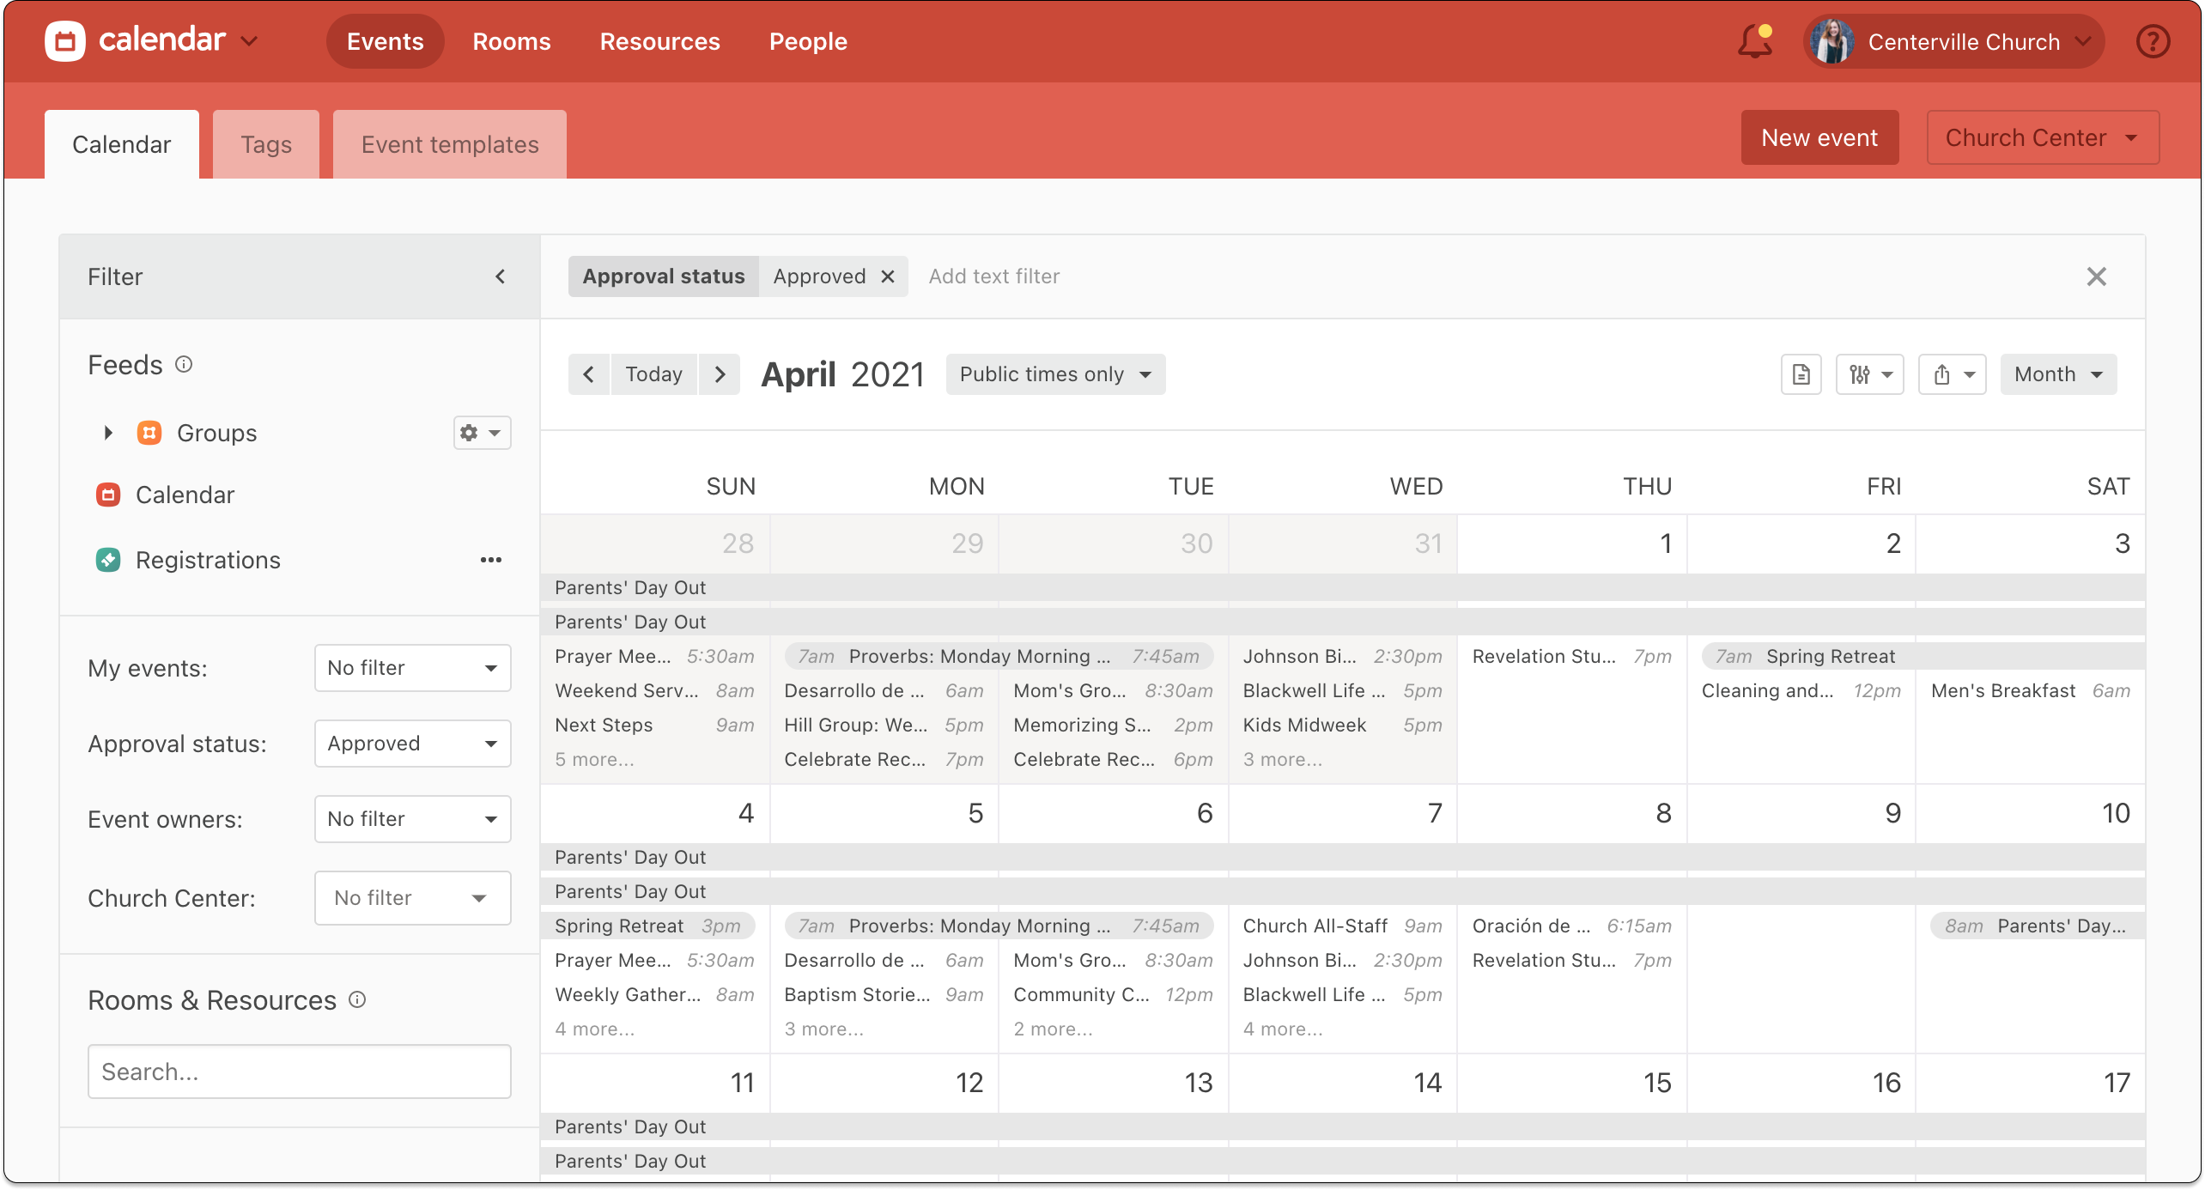The image size is (2205, 1190).
Task: Select the list view document icon
Action: click(x=1801, y=373)
